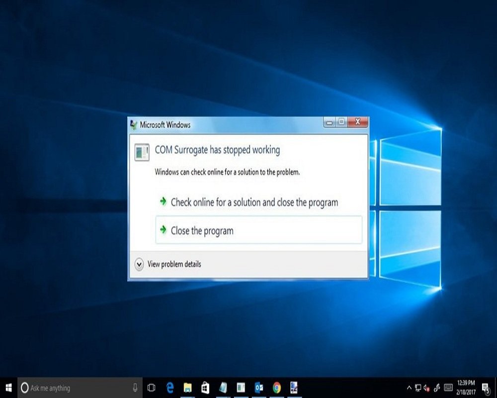Open the touch keyboard tray icon
Image resolution: width=497 pixels, height=398 pixels.
coord(448,388)
